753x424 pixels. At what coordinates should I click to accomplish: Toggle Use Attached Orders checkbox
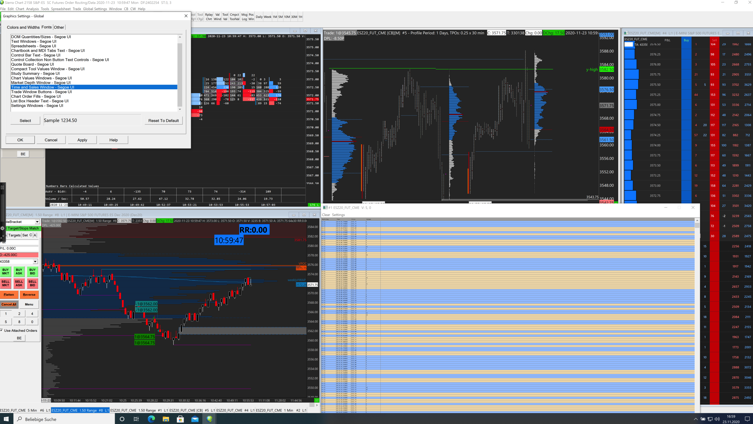[2, 330]
